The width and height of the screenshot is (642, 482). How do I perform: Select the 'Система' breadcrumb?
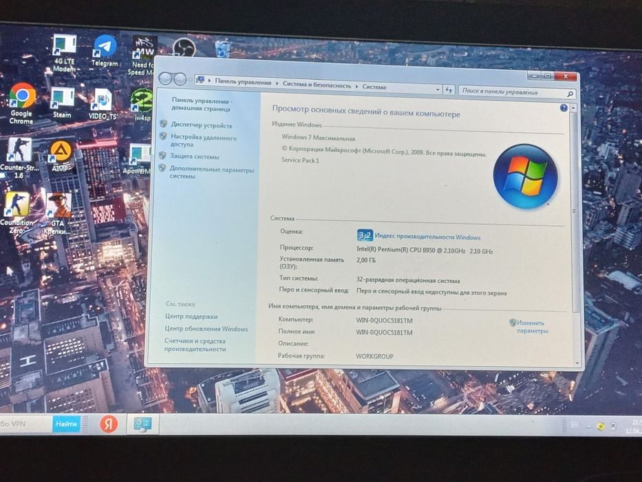point(374,87)
